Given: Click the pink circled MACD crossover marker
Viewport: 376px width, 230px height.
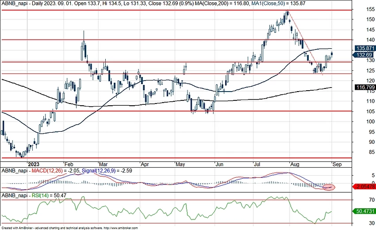Looking at the screenshot, I should coord(329,187).
